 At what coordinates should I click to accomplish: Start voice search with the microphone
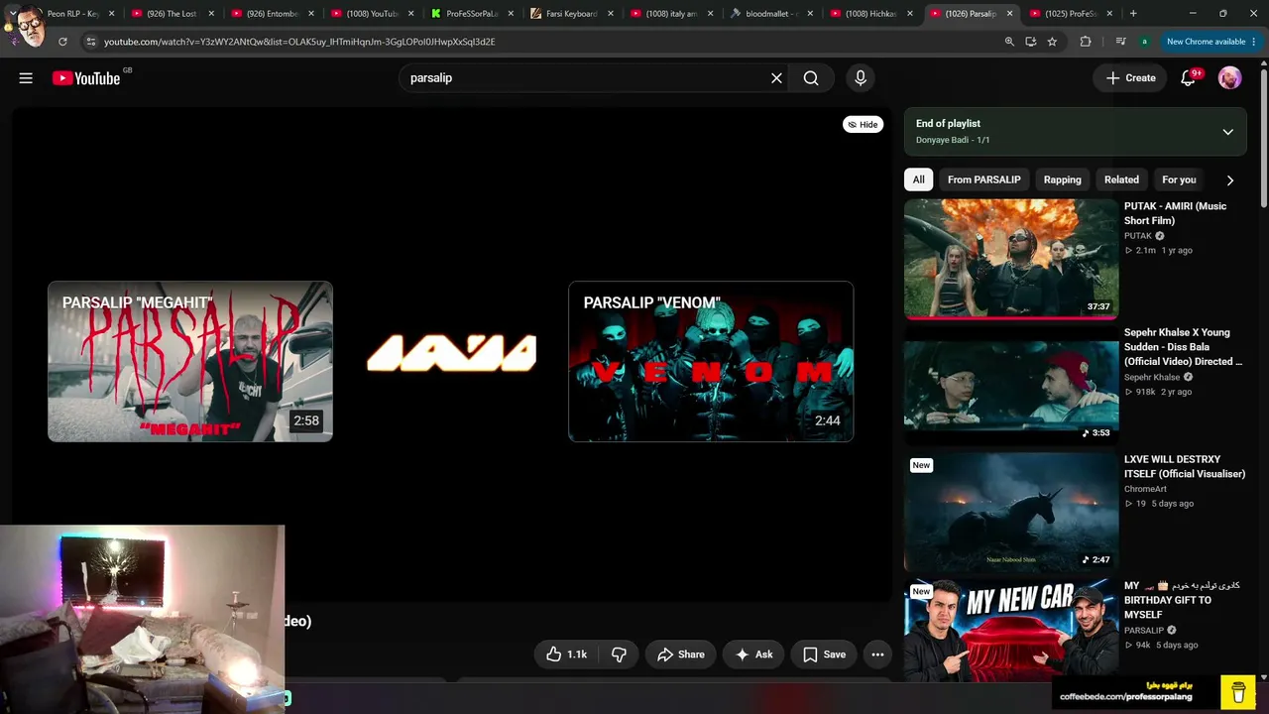pos(861,78)
